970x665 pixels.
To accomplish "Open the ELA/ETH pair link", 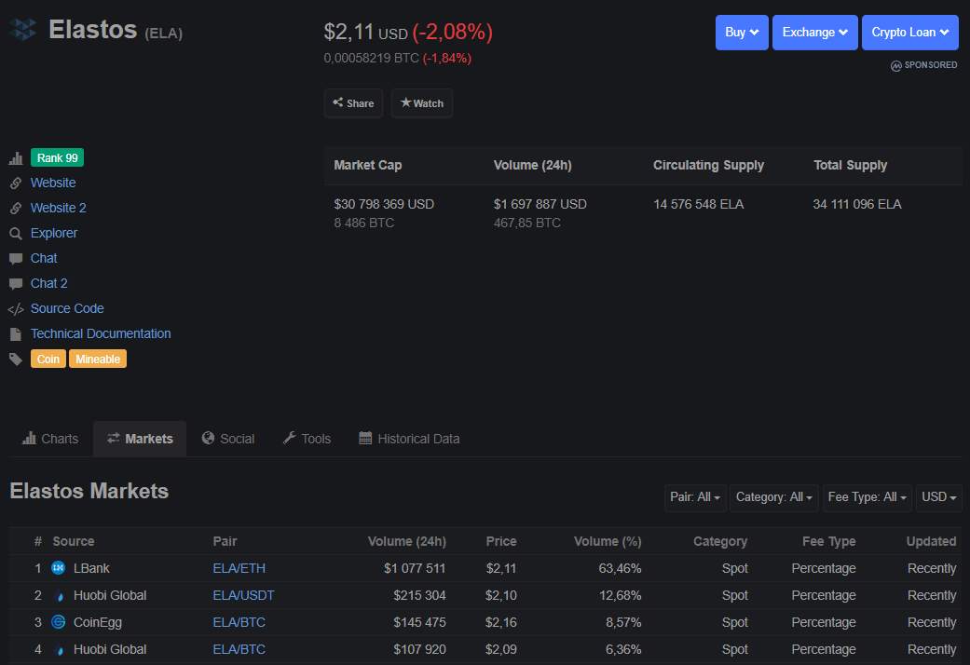I will pos(239,568).
